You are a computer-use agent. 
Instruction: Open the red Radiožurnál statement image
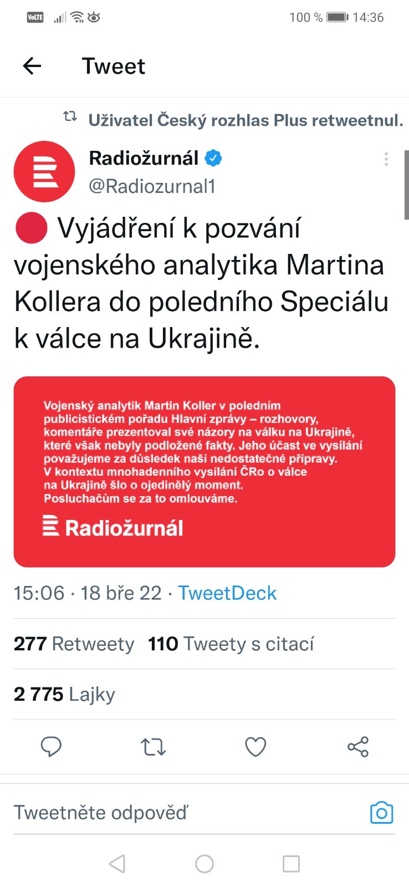click(x=204, y=471)
